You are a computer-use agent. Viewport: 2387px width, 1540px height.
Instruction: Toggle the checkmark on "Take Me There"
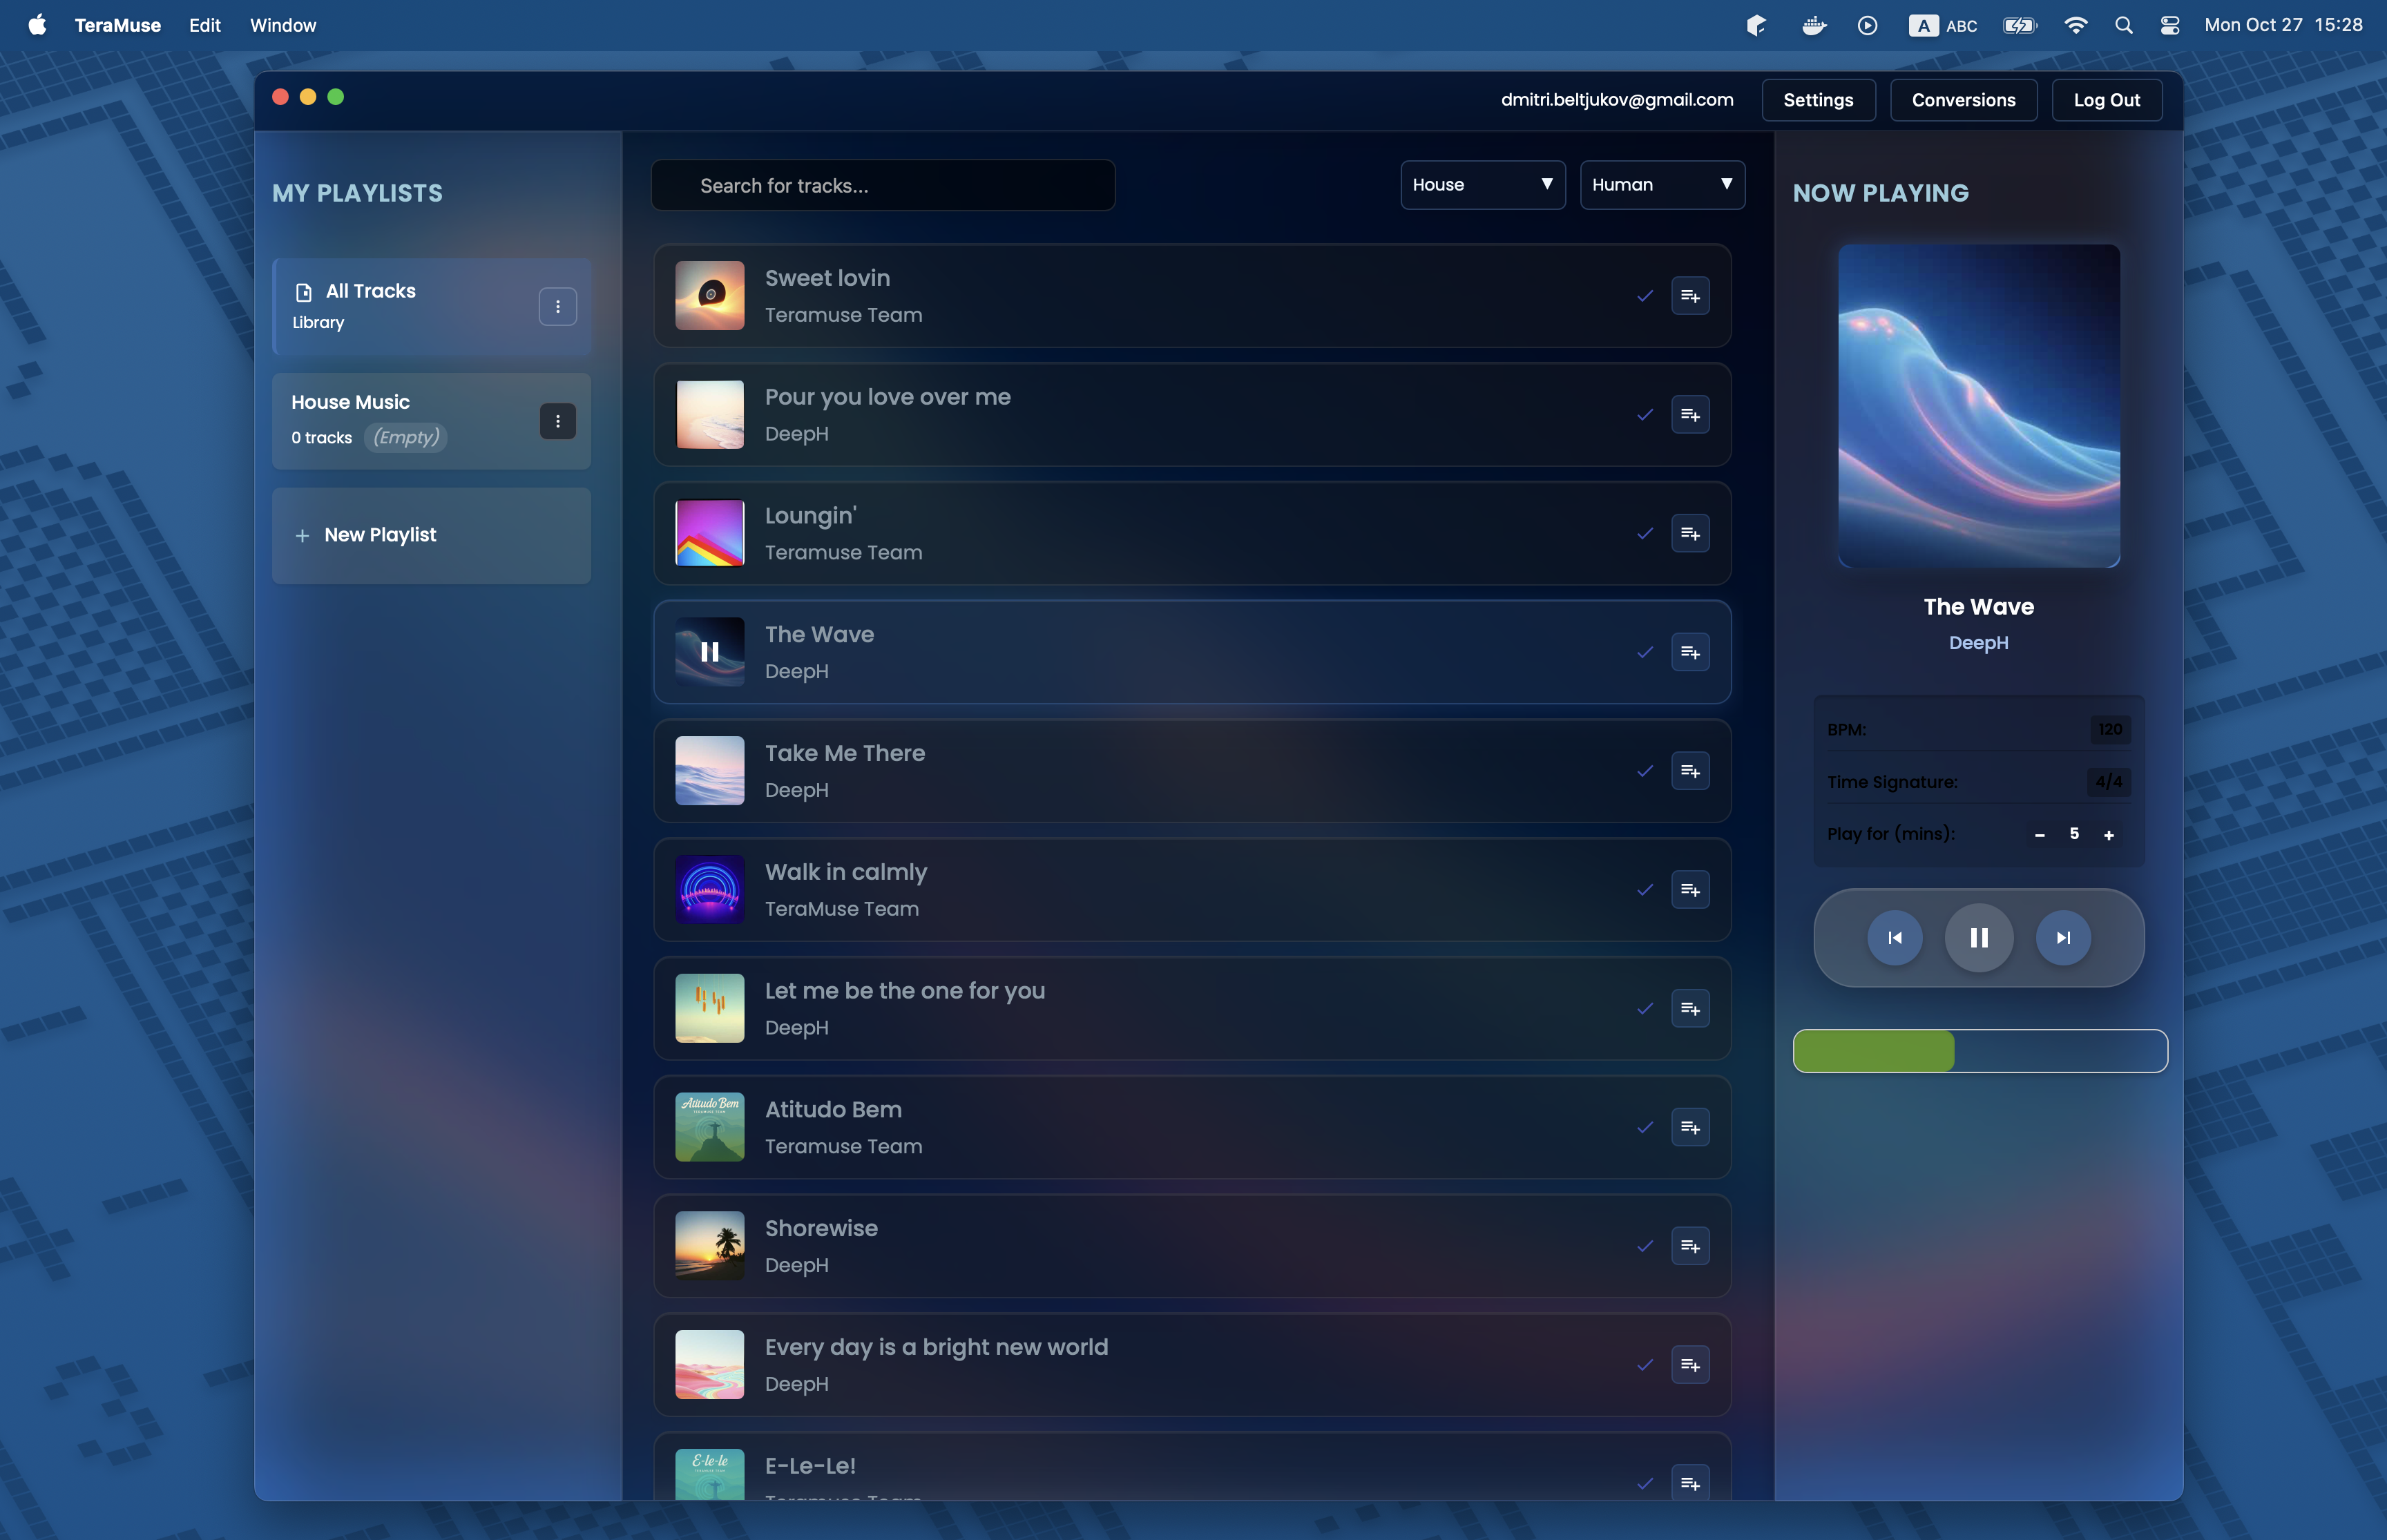[x=1644, y=770]
